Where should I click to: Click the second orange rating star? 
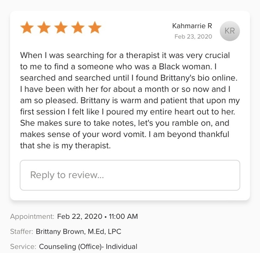pyautogui.click(x=44, y=28)
